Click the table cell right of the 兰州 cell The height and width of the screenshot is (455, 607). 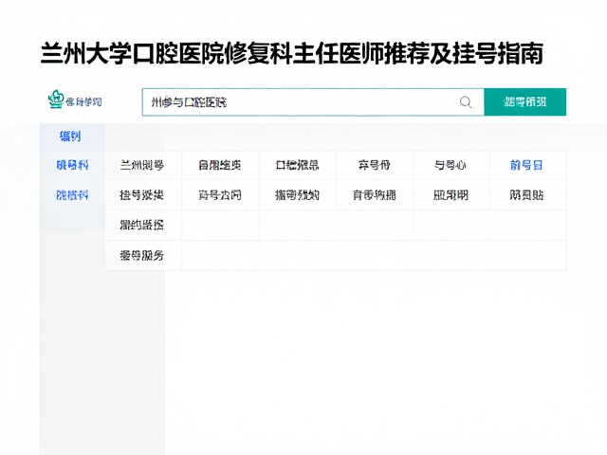(x=220, y=165)
